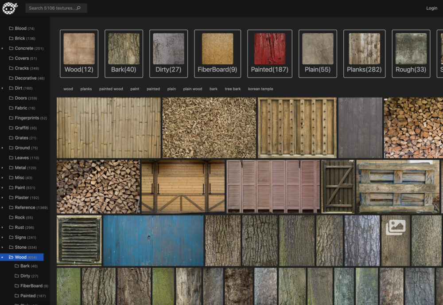443x305 pixels.
Task: Click the open folder icon beside Wood
Action: (11, 257)
